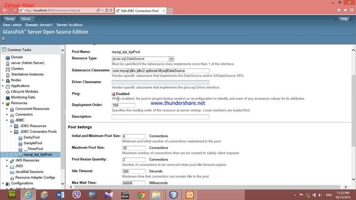
Task: Click the Domain globe icon in tree
Action: pyautogui.click(x=8, y=58)
